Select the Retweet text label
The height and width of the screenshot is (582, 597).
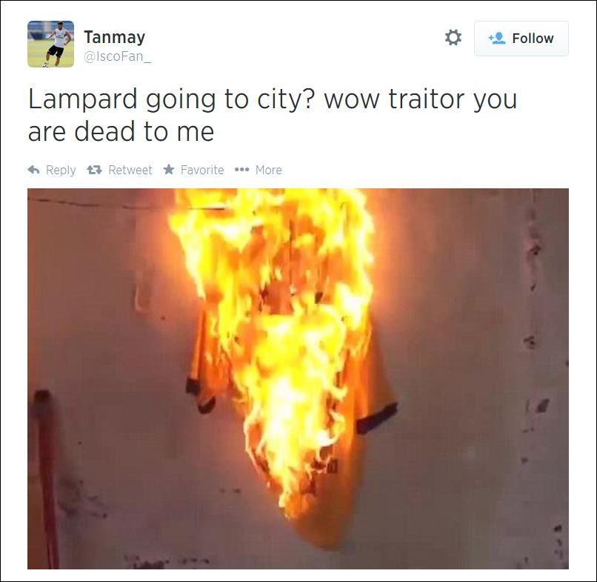(130, 170)
